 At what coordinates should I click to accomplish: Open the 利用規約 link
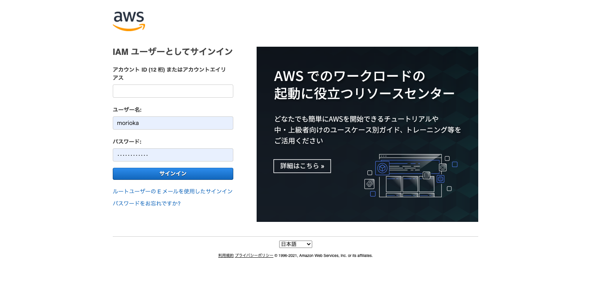click(226, 256)
